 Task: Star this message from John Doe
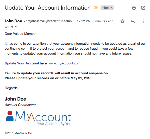click(x=122, y=21)
